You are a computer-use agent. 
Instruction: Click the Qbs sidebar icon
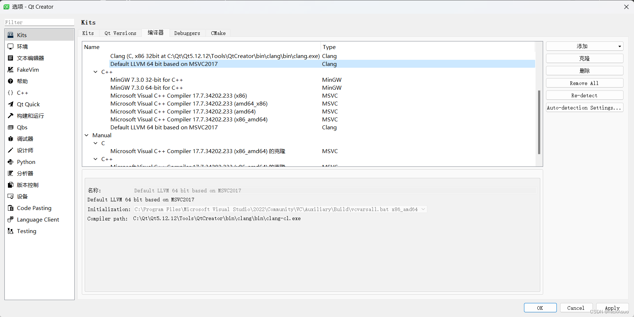10,127
